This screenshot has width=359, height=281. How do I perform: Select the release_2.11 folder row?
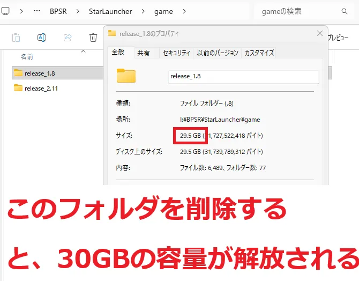(57, 88)
